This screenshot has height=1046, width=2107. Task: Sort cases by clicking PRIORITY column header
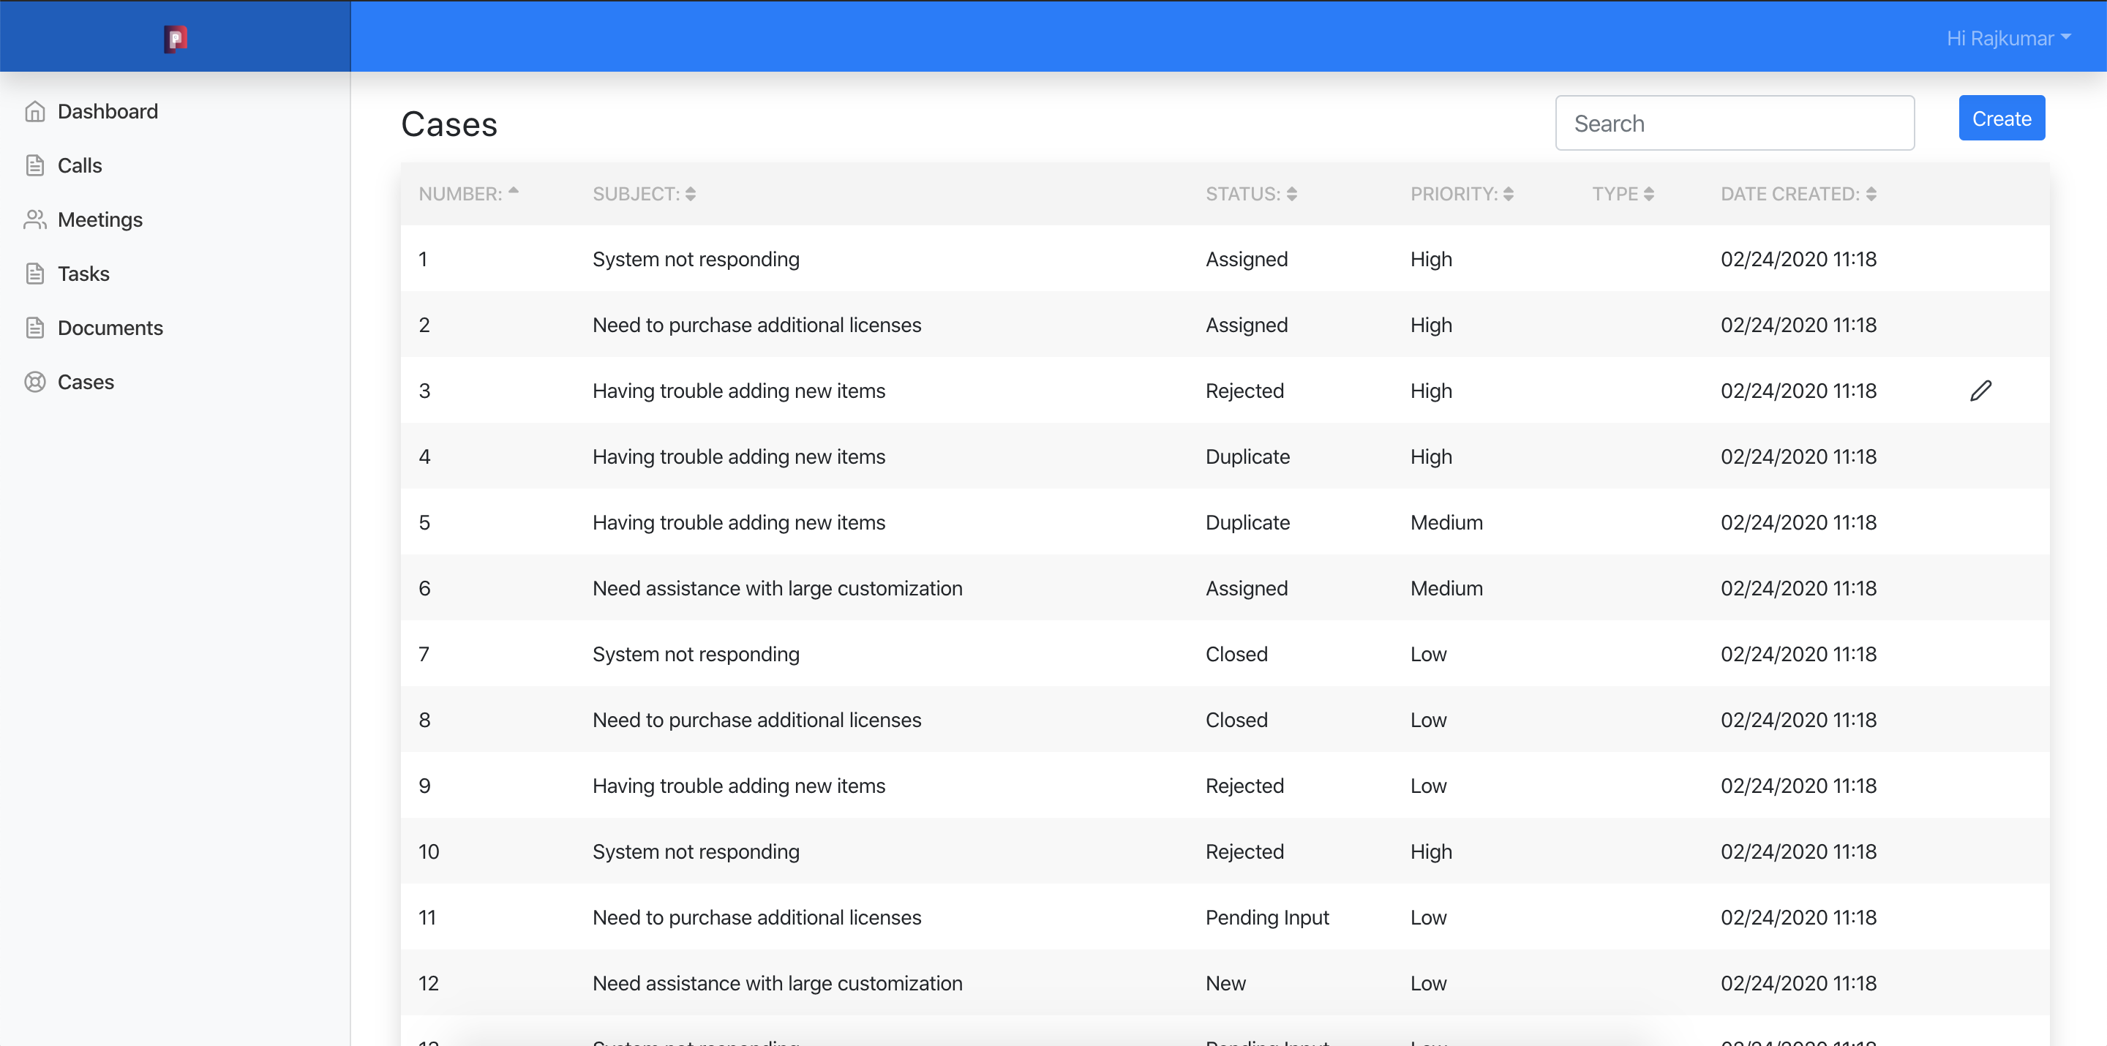pyautogui.click(x=1461, y=193)
